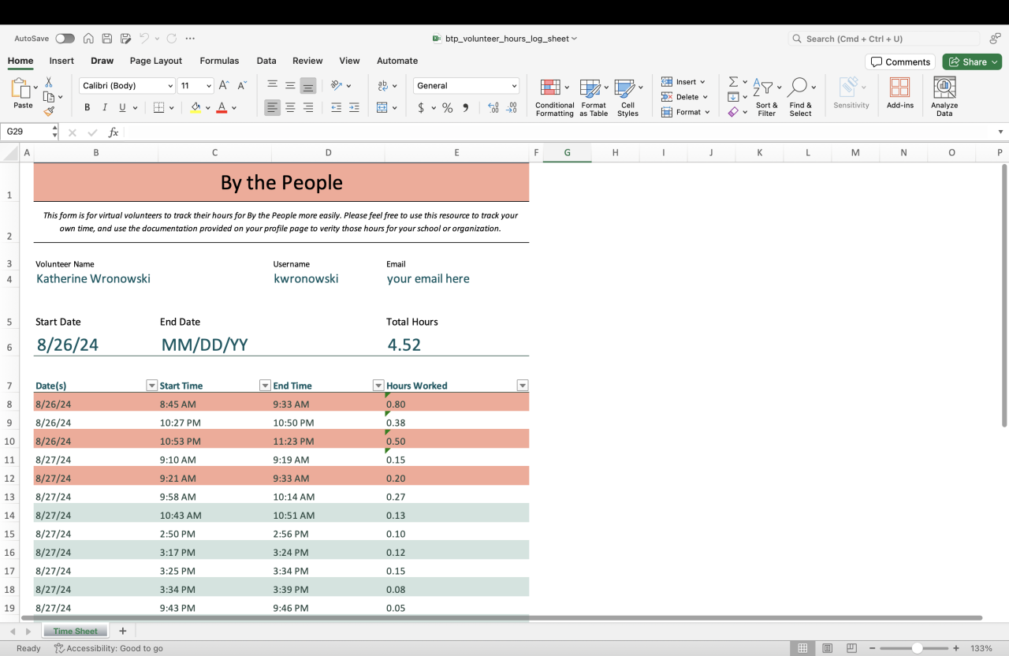Click the Conditional Formatting icon
1009x656 pixels.
[550, 88]
